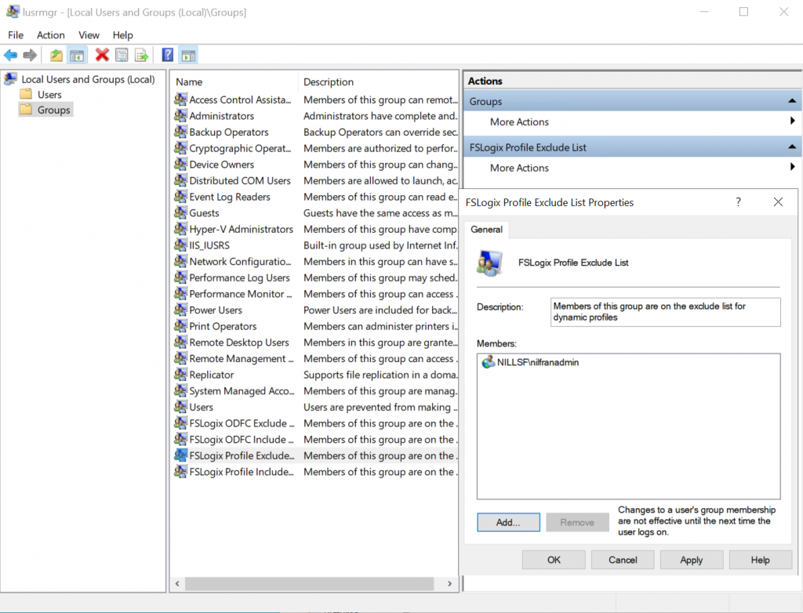The width and height of the screenshot is (803, 613).
Task: Click the Users folder icon in tree
Action: (26, 94)
